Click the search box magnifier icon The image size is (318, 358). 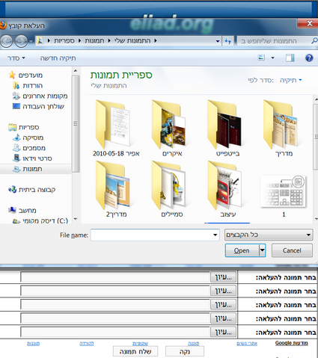coord(314,41)
